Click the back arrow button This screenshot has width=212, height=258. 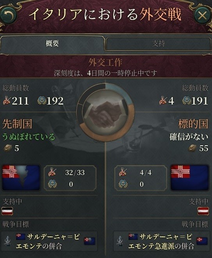point(9,16)
